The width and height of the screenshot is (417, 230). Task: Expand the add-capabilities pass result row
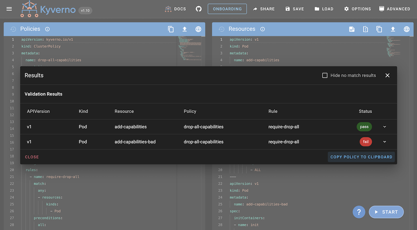384,127
